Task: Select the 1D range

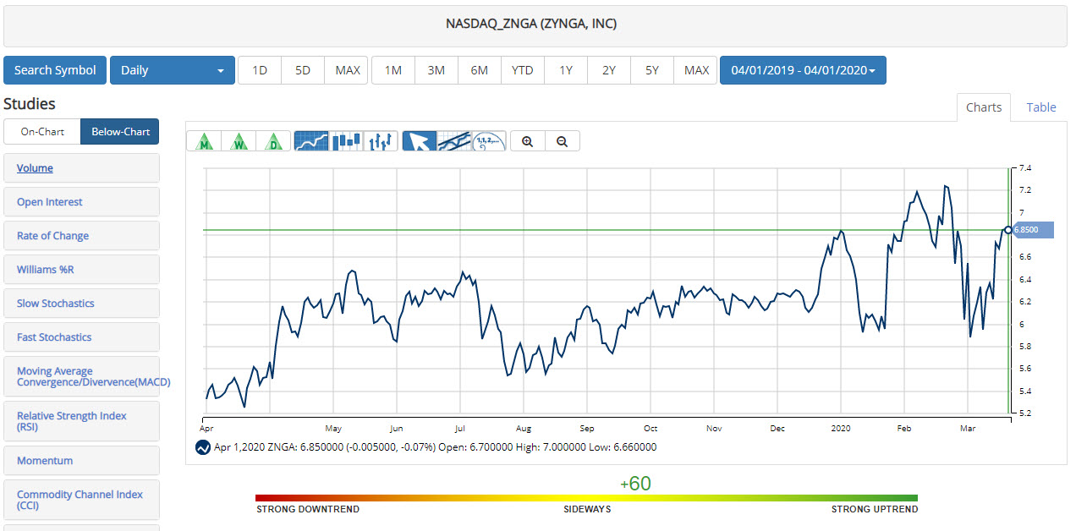Action: coord(260,70)
